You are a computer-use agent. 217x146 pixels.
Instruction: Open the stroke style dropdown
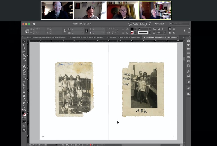click(150, 33)
